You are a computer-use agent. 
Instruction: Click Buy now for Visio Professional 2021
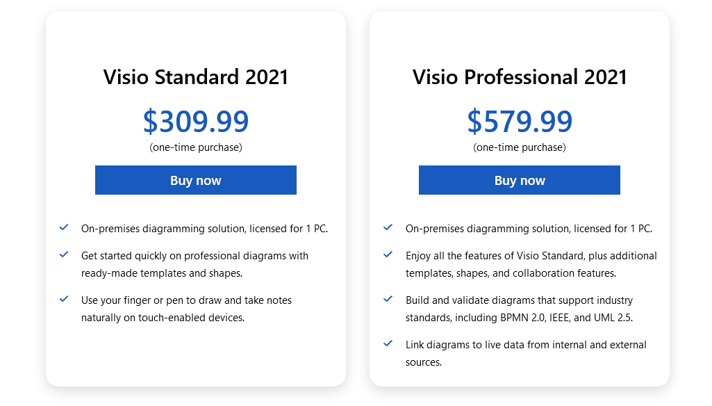519,180
